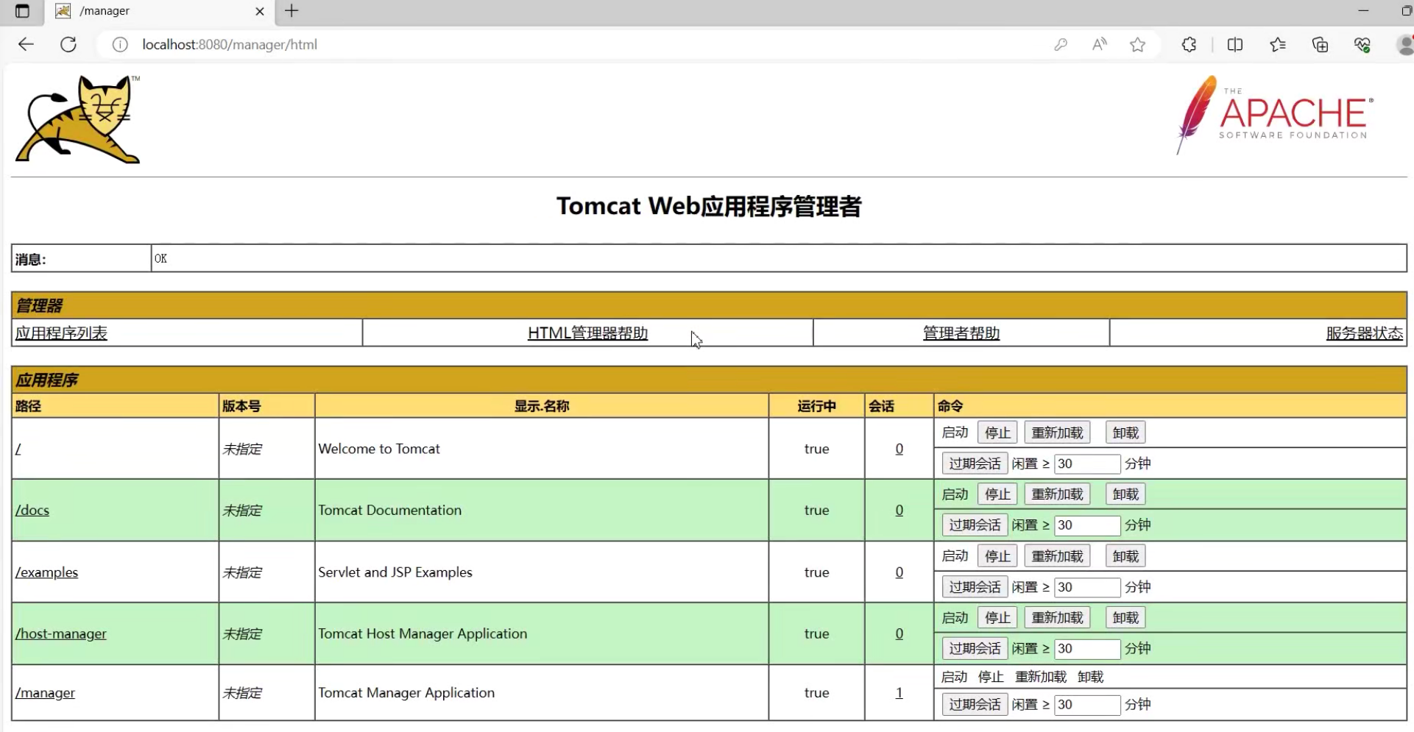
Task: Open session count 0 for root app
Action: pos(899,449)
